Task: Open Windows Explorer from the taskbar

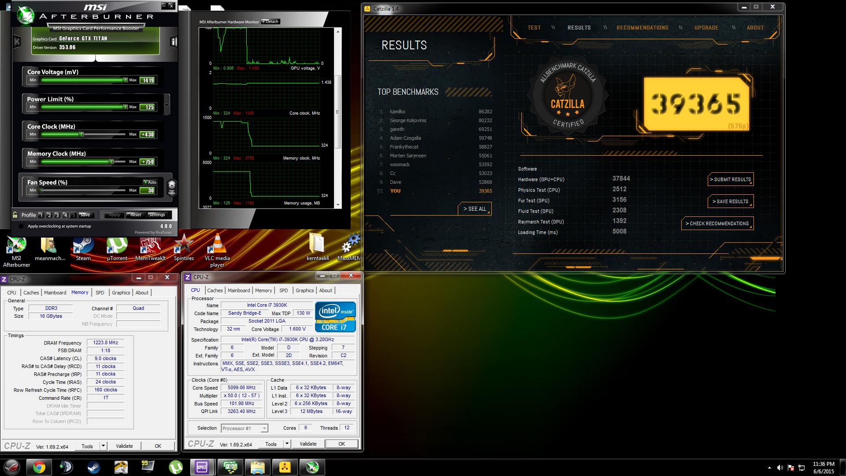Action: [x=258, y=467]
